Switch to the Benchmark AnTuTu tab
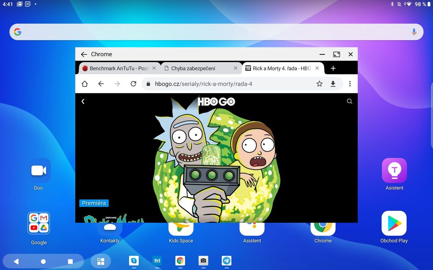This screenshot has height=270, width=433. point(118,68)
